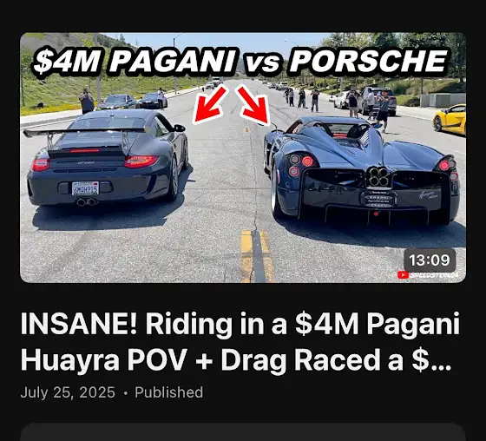The image size is (486, 441).
Task: Click the yellow sports car at right edge
Action: [450, 120]
